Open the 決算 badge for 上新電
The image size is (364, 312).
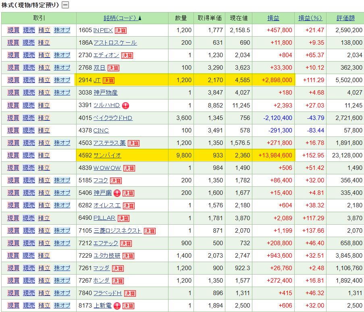tap(128, 306)
